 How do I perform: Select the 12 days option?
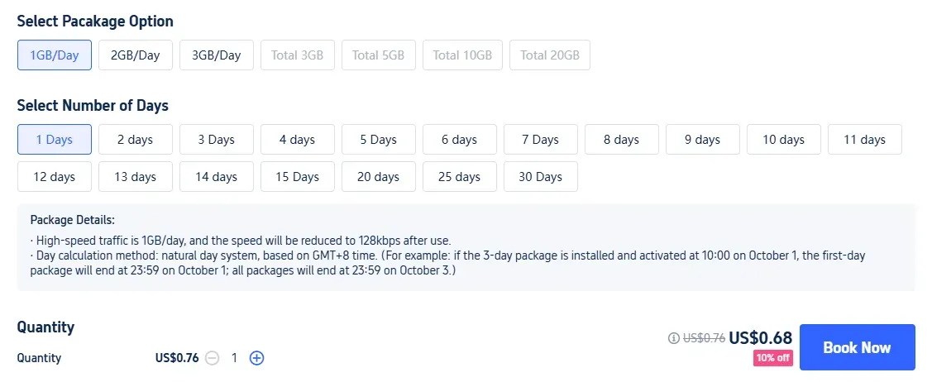[x=55, y=177]
